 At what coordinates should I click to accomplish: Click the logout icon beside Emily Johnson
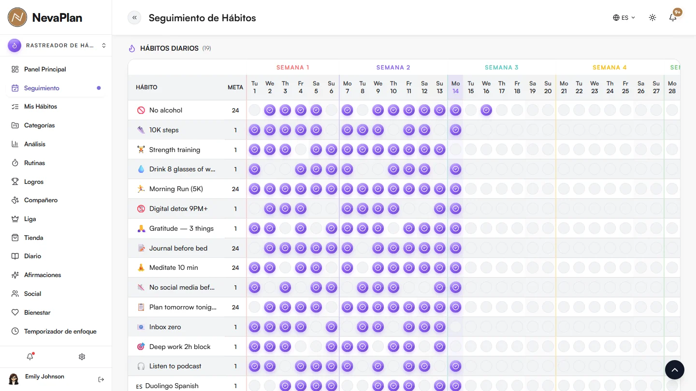101,379
